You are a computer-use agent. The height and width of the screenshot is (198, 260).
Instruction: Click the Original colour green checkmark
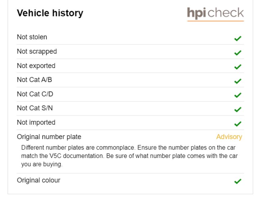[x=238, y=181]
